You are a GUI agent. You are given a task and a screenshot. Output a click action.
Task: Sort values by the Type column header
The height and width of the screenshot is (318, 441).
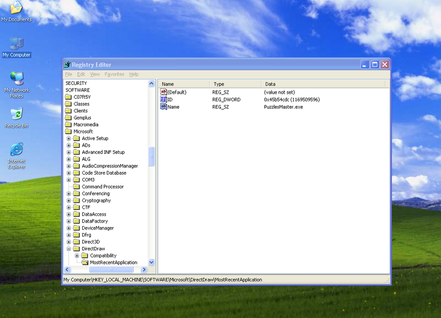235,84
